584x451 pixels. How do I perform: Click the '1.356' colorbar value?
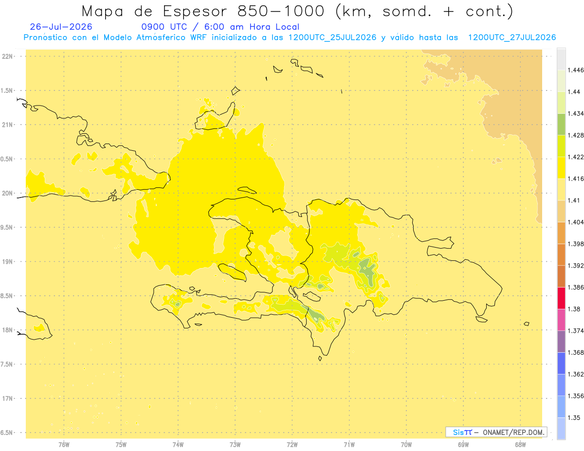coord(576,396)
